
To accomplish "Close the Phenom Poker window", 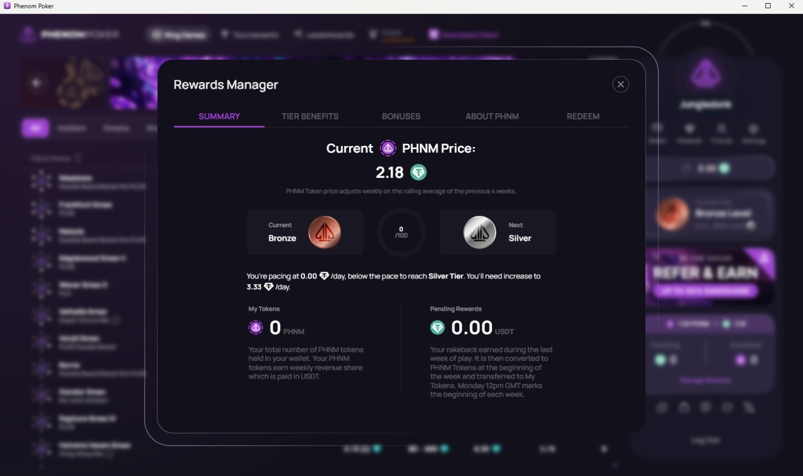I will tap(791, 6).
